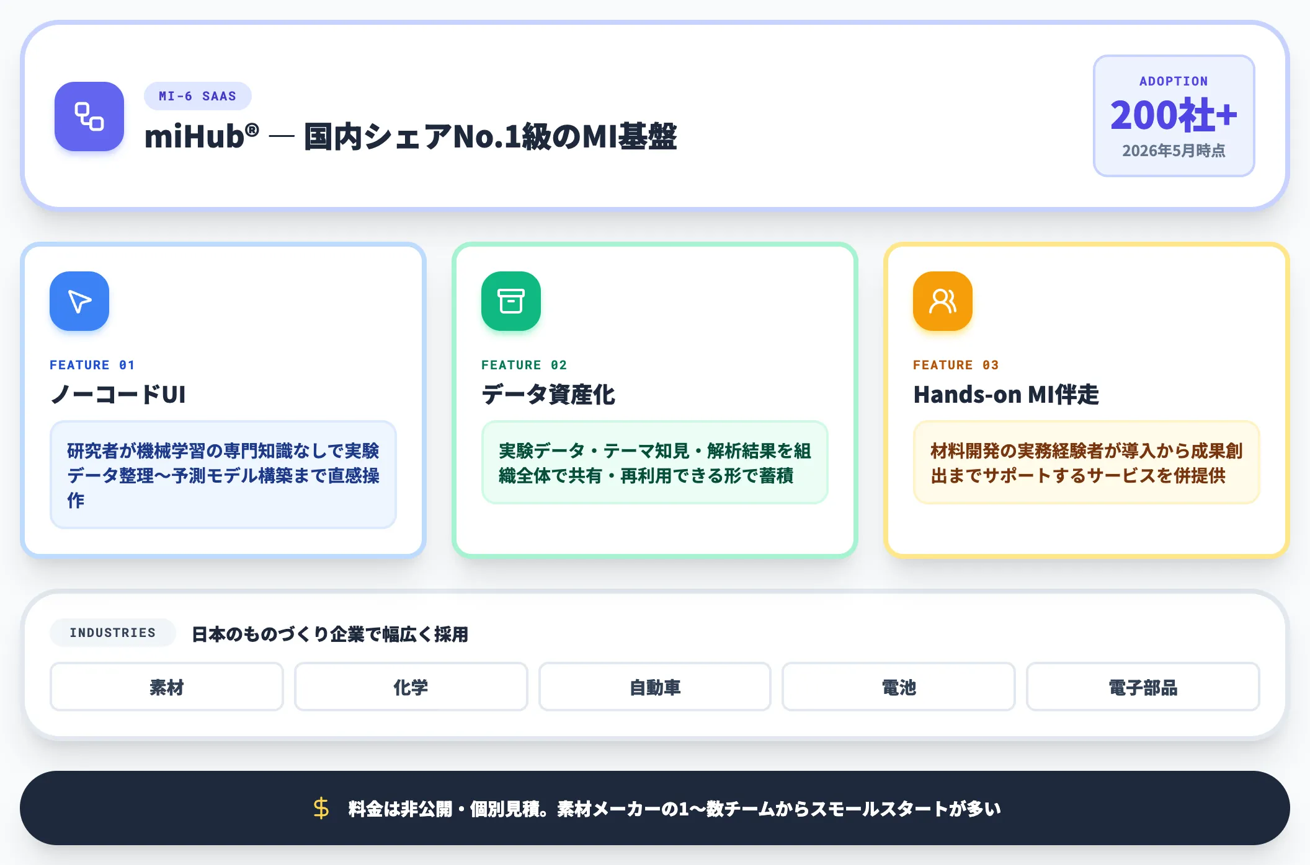Screen dimensions: 1310x865
Task: Choose the 電子部品 industry chip
Action: pyautogui.click(x=1143, y=687)
